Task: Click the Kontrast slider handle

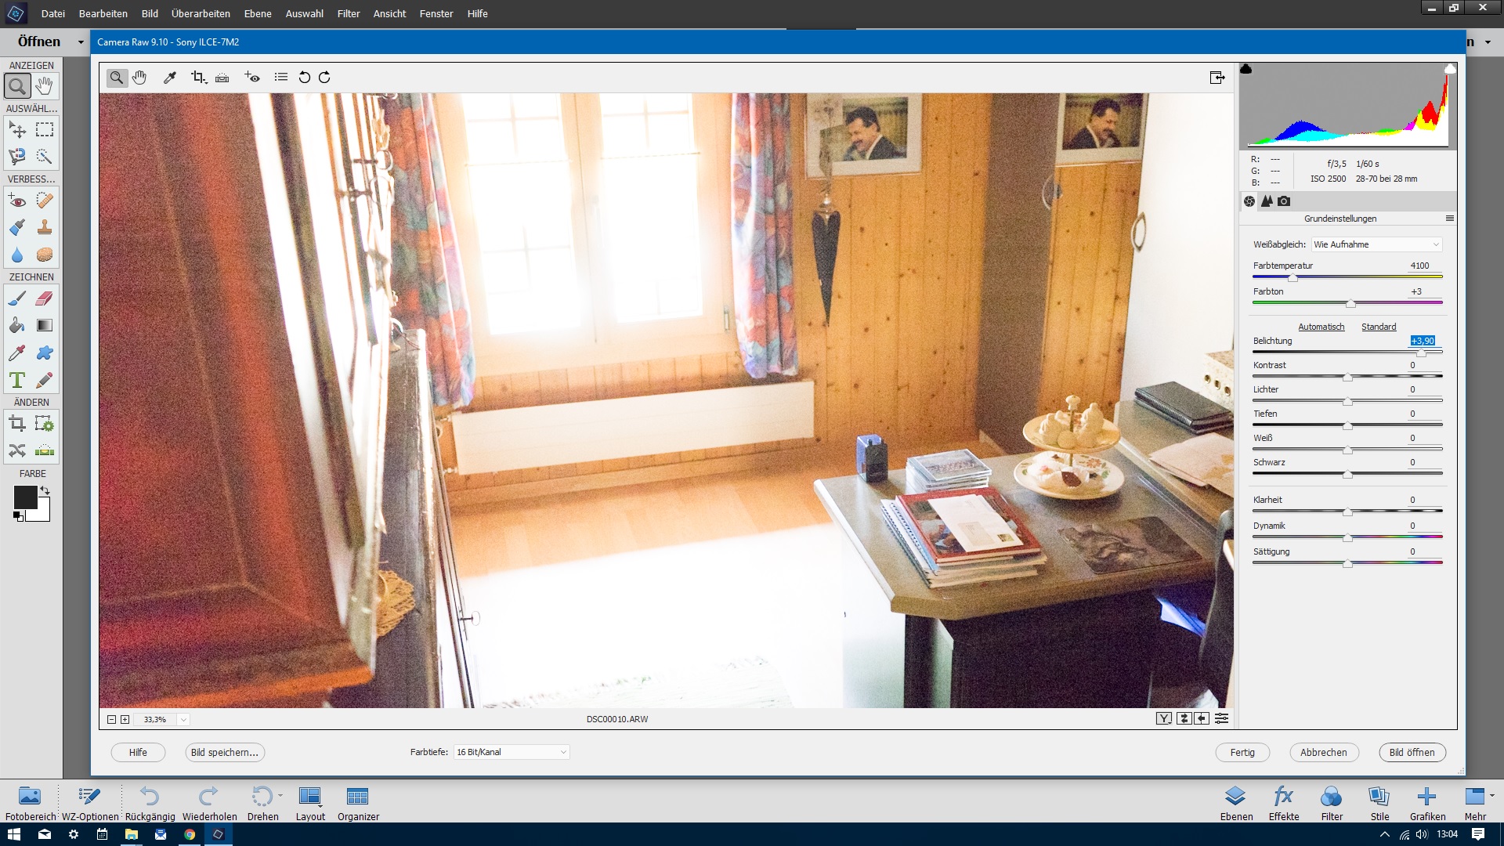Action: click(x=1347, y=377)
